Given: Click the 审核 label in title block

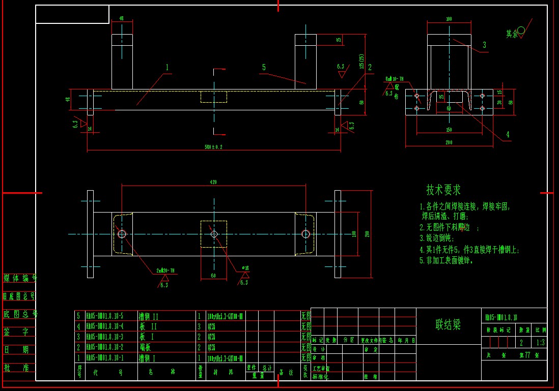Looking at the screenshot, I should (319, 358).
